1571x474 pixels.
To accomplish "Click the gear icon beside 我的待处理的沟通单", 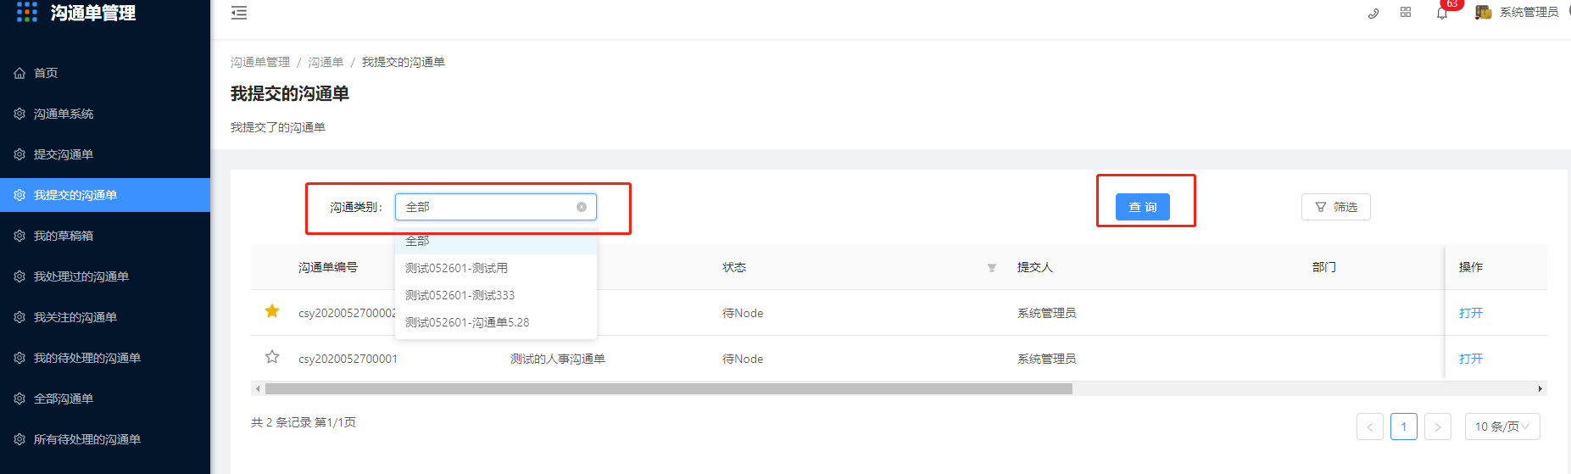I will 19,358.
